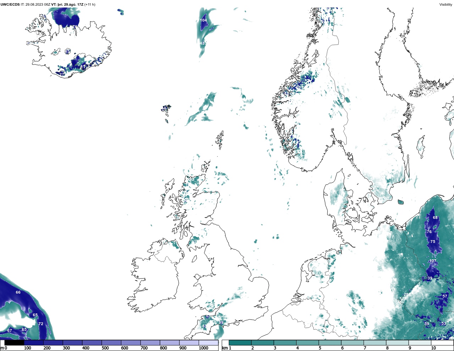Click the 'Visibility' title label

446,5
